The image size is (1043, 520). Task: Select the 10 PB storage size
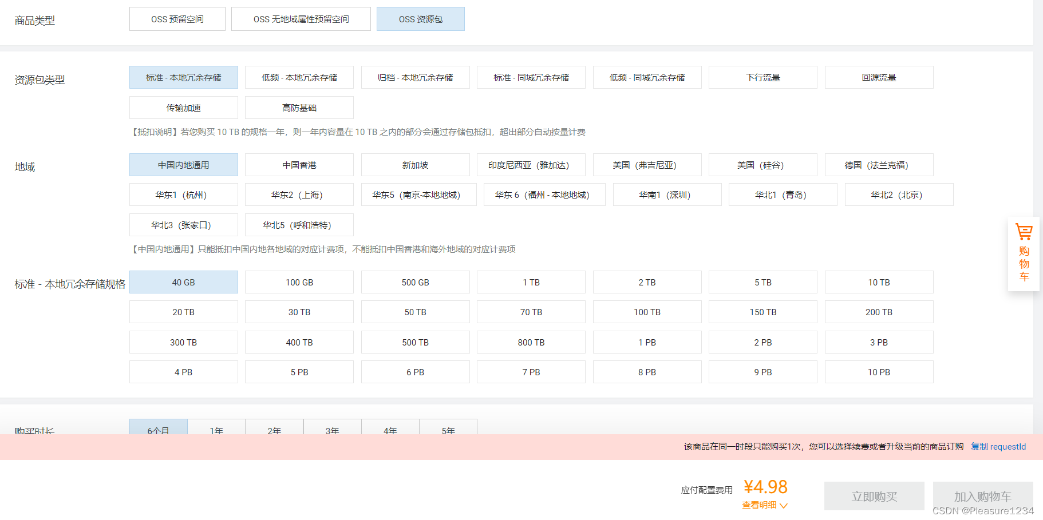pos(879,372)
